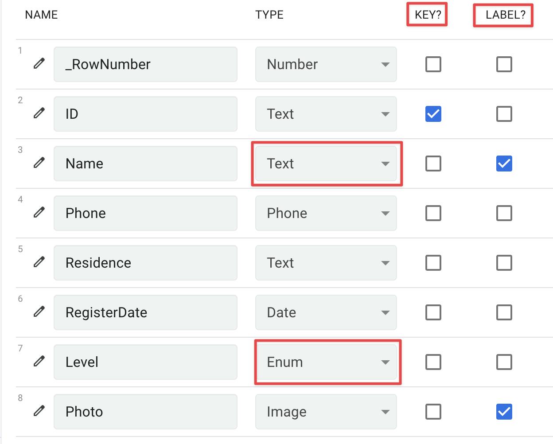Screen dimensions: 553x444
Task: Click the TYPE column header
Action: click(269, 15)
